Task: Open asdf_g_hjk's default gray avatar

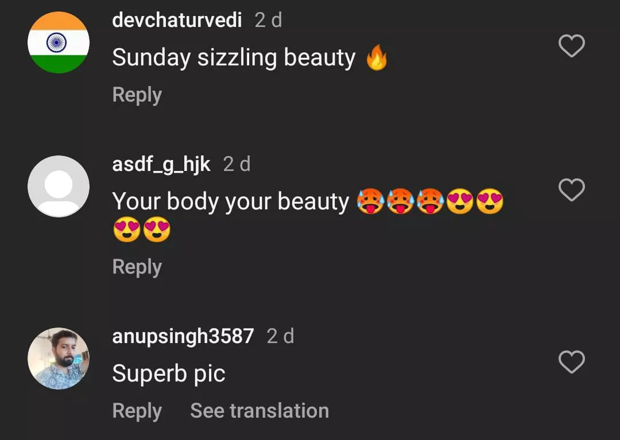Action: click(x=59, y=186)
